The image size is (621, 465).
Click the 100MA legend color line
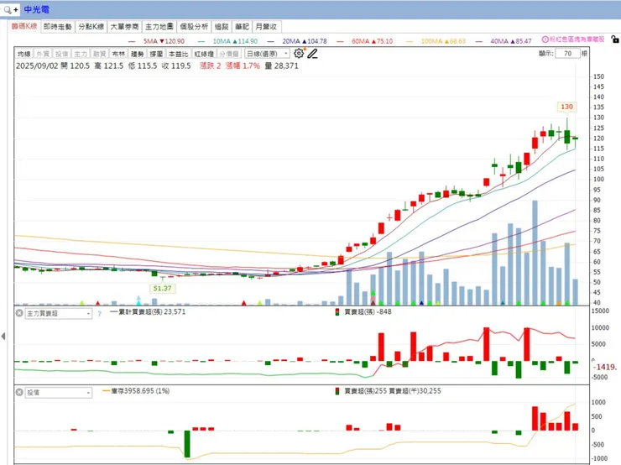tap(410, 41)
